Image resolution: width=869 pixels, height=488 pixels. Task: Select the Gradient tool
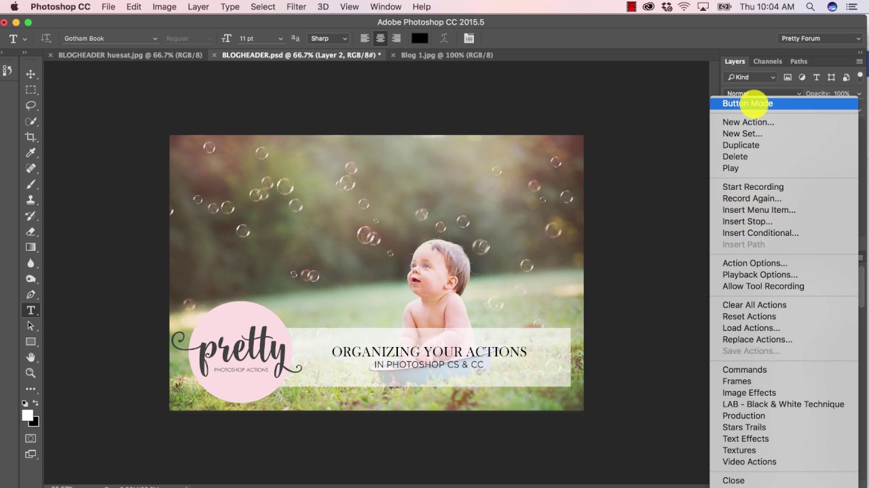tap(31, 247)
